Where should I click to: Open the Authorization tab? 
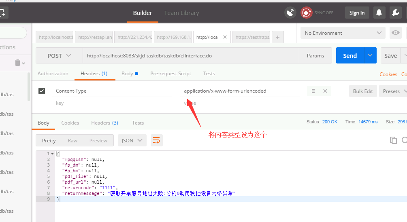pyautogui.click(x=53, y=74)
